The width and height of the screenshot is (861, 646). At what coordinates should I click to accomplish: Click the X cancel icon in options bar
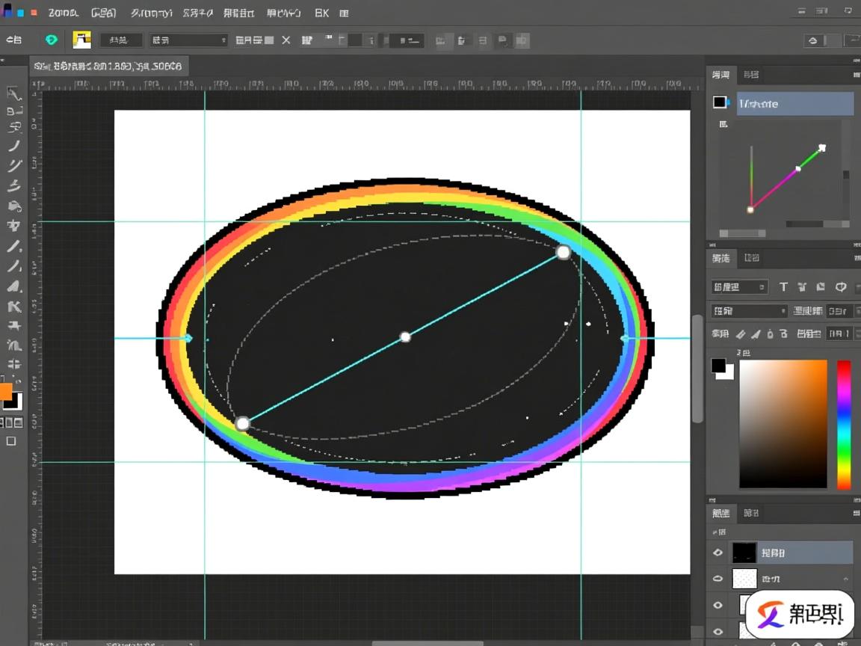coord(286,40)
